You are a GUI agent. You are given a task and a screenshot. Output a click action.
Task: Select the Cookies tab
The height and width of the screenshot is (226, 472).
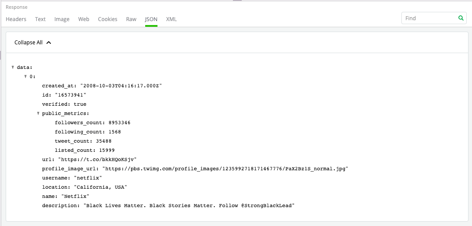tap(107, 19)
